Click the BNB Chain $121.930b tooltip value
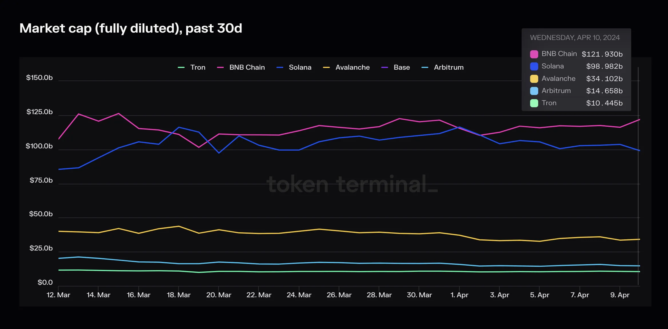668x329 pixels. coord(602,54)
